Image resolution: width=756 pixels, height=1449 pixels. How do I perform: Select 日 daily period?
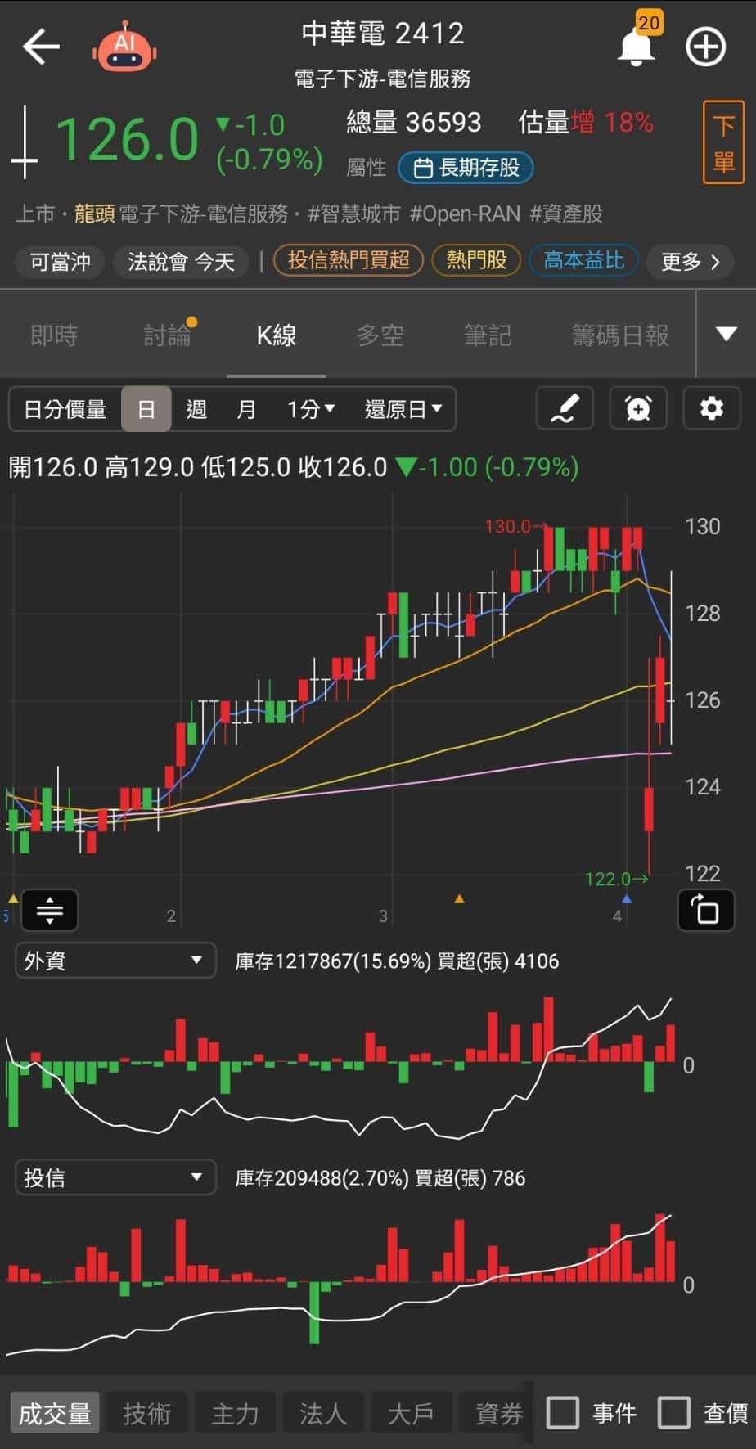(x=146, y=409)
